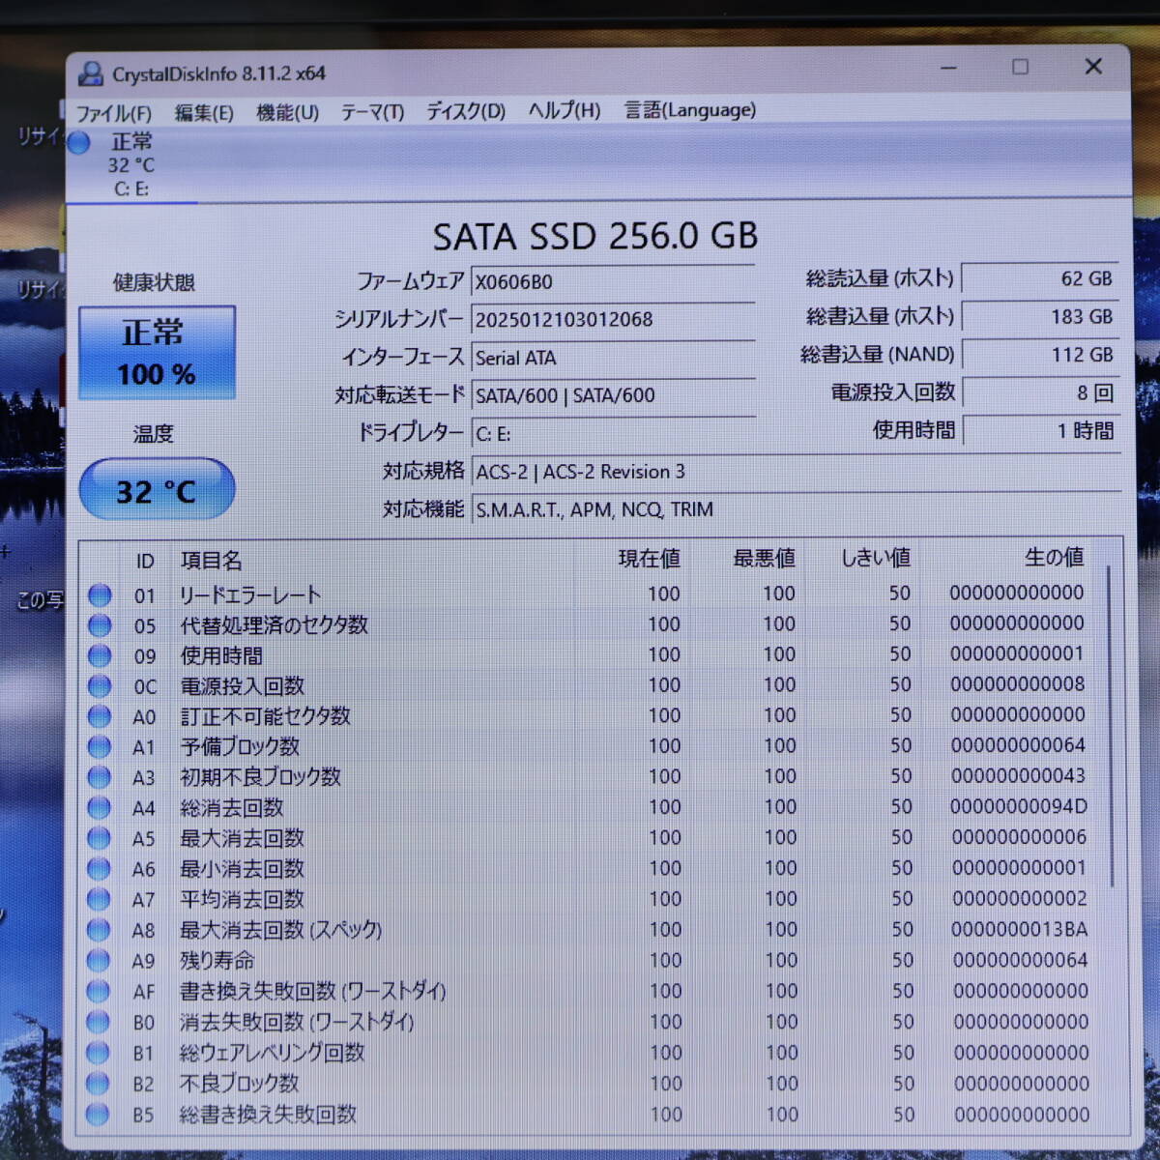
Task: Open the テーマ(T) menu
Action: (372, 112)
